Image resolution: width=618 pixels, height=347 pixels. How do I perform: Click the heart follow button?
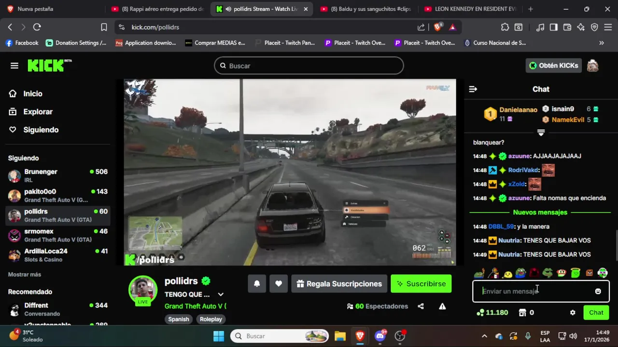tap(279, 284)
